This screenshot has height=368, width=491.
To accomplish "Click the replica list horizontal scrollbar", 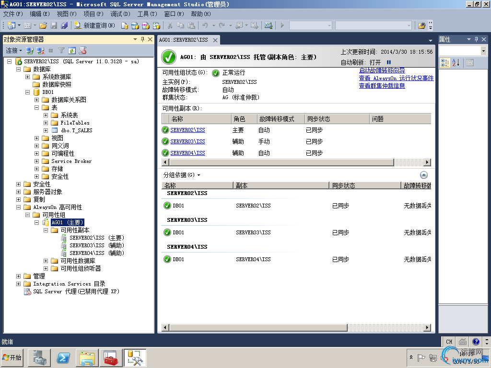I will coord(281,162).
